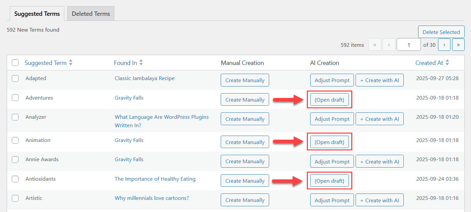471x212 pixels.
Task: Click Create with AI for Adapted
Action: [x=379, y=80]
